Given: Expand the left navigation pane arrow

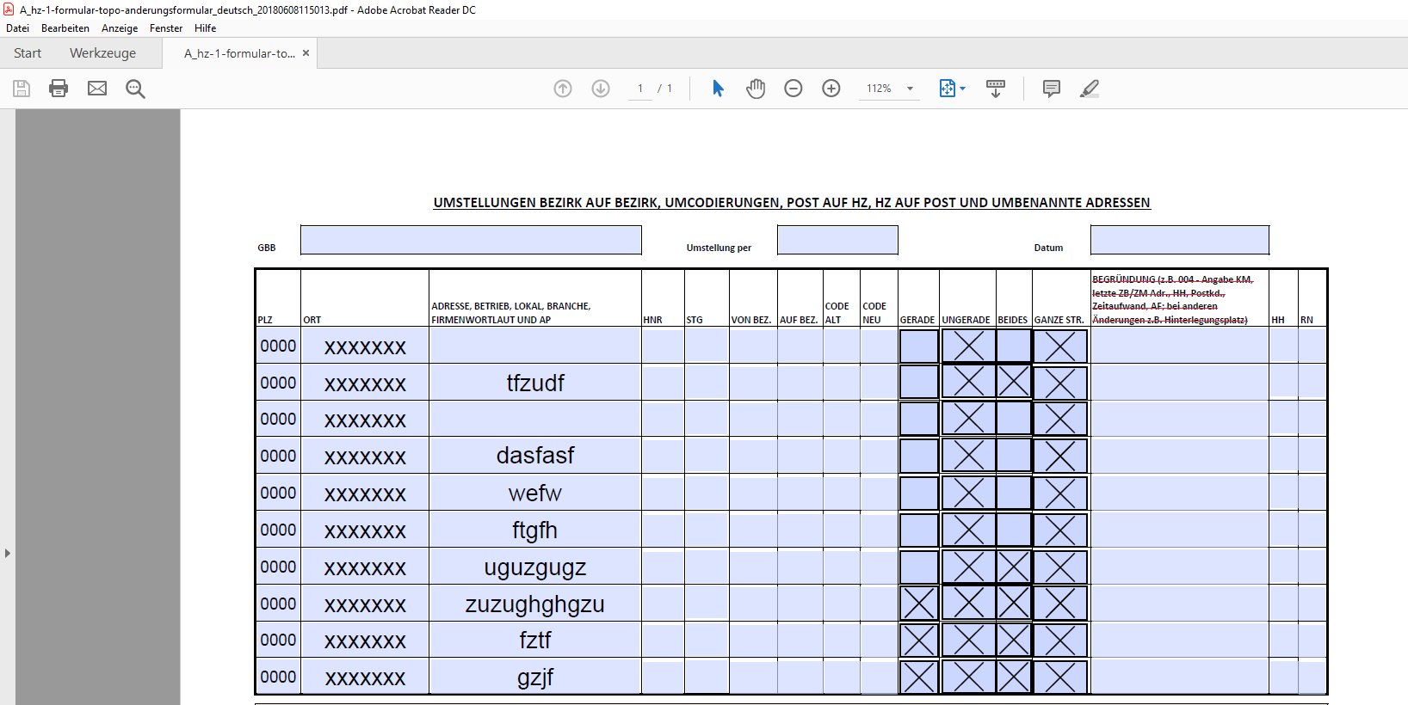Looking at the screenshot, I should pyautogui.click(x=7, y=553).
